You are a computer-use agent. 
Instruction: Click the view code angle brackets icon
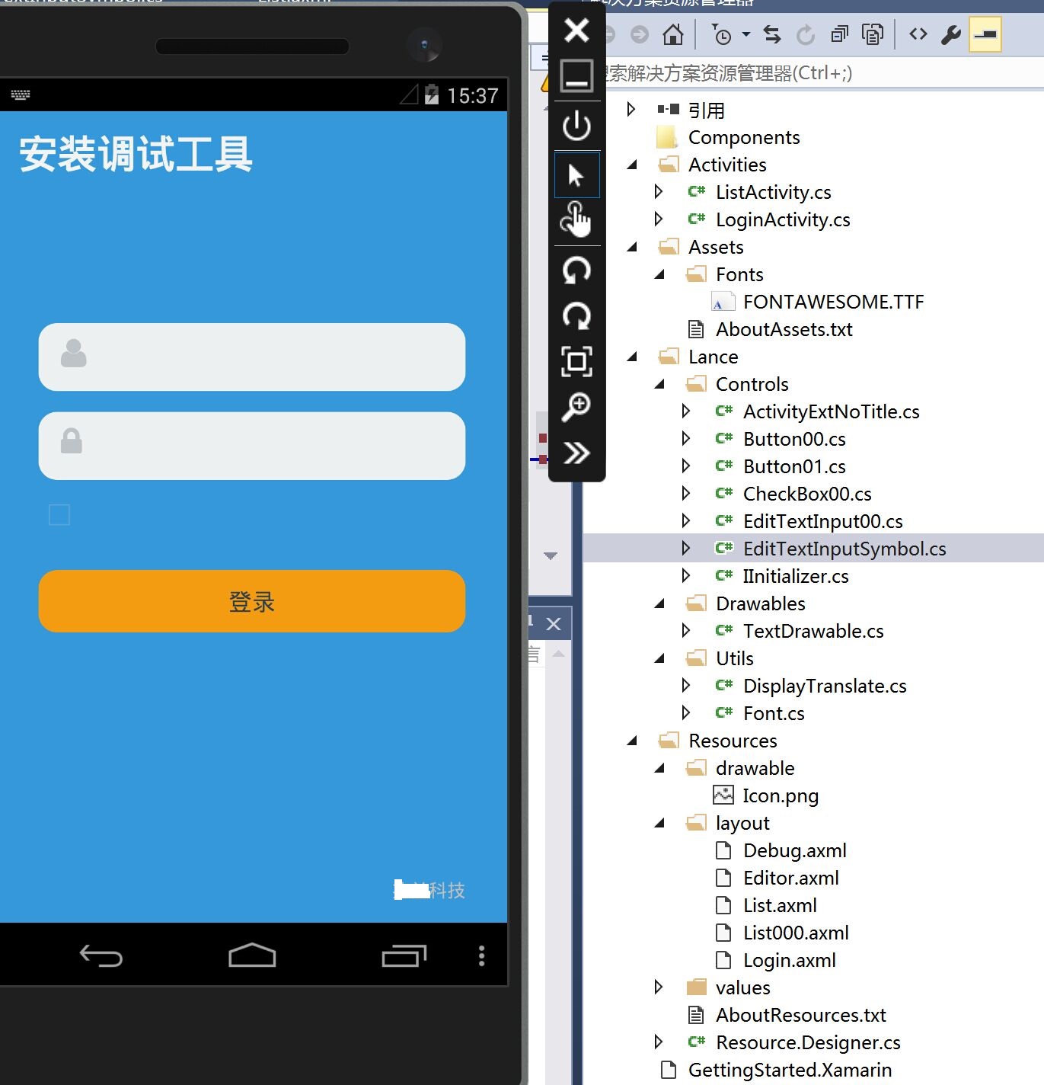pyautogui.click(x=918, y=34)
